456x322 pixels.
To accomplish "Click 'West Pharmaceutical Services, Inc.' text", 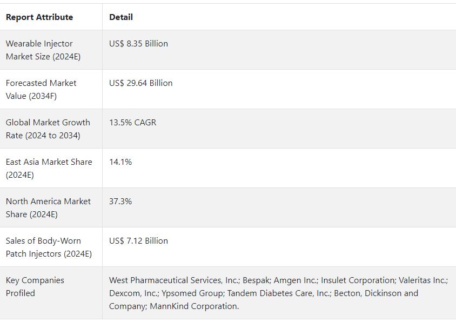I will point(174,280).
